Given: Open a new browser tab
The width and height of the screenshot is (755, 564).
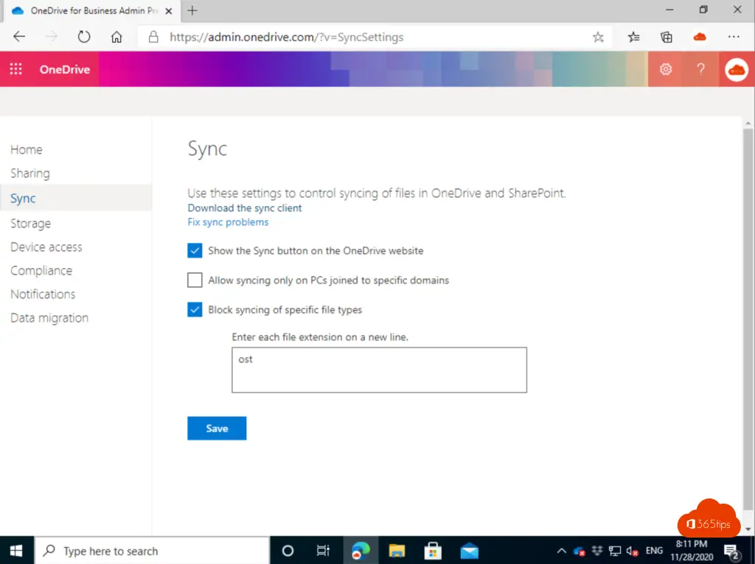Looking at the screenshot, I should (x=192, y=10).
